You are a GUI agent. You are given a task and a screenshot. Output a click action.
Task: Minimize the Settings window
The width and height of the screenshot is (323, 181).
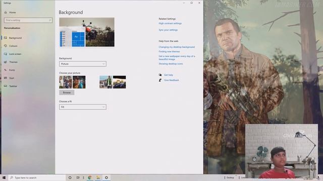[x=184, y=3]
